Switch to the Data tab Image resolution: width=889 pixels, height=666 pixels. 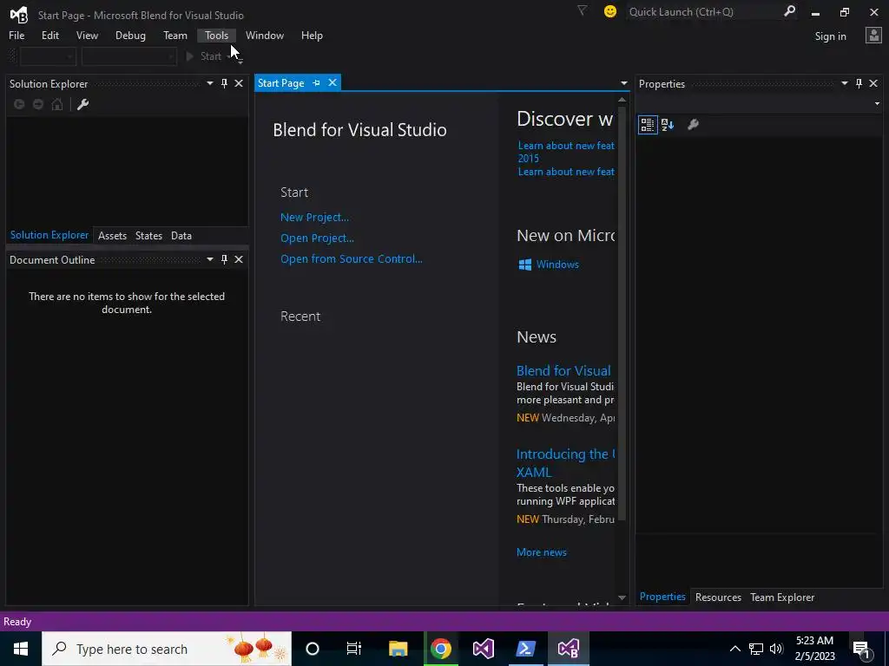coord(181,236)
